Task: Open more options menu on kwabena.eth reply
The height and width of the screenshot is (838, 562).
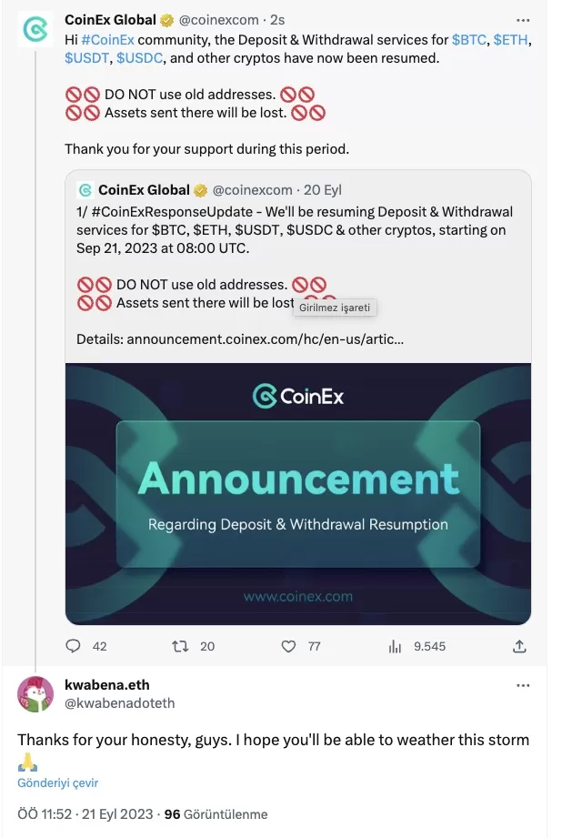Action: click(523, 685)
